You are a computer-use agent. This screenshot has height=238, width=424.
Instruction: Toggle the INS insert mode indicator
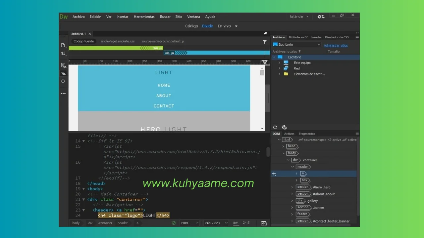(236, 223)
